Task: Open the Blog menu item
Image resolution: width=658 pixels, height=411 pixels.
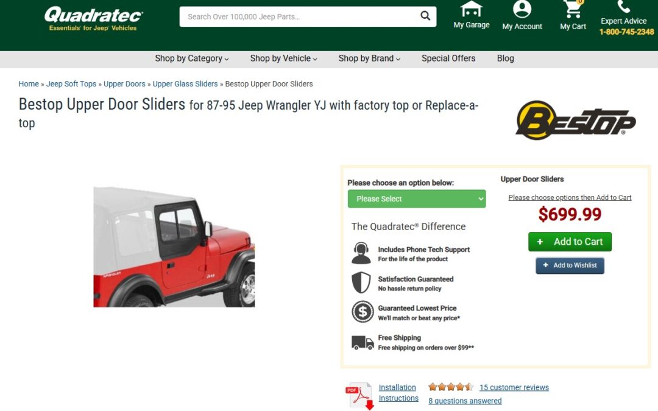Action: (505, 58)
